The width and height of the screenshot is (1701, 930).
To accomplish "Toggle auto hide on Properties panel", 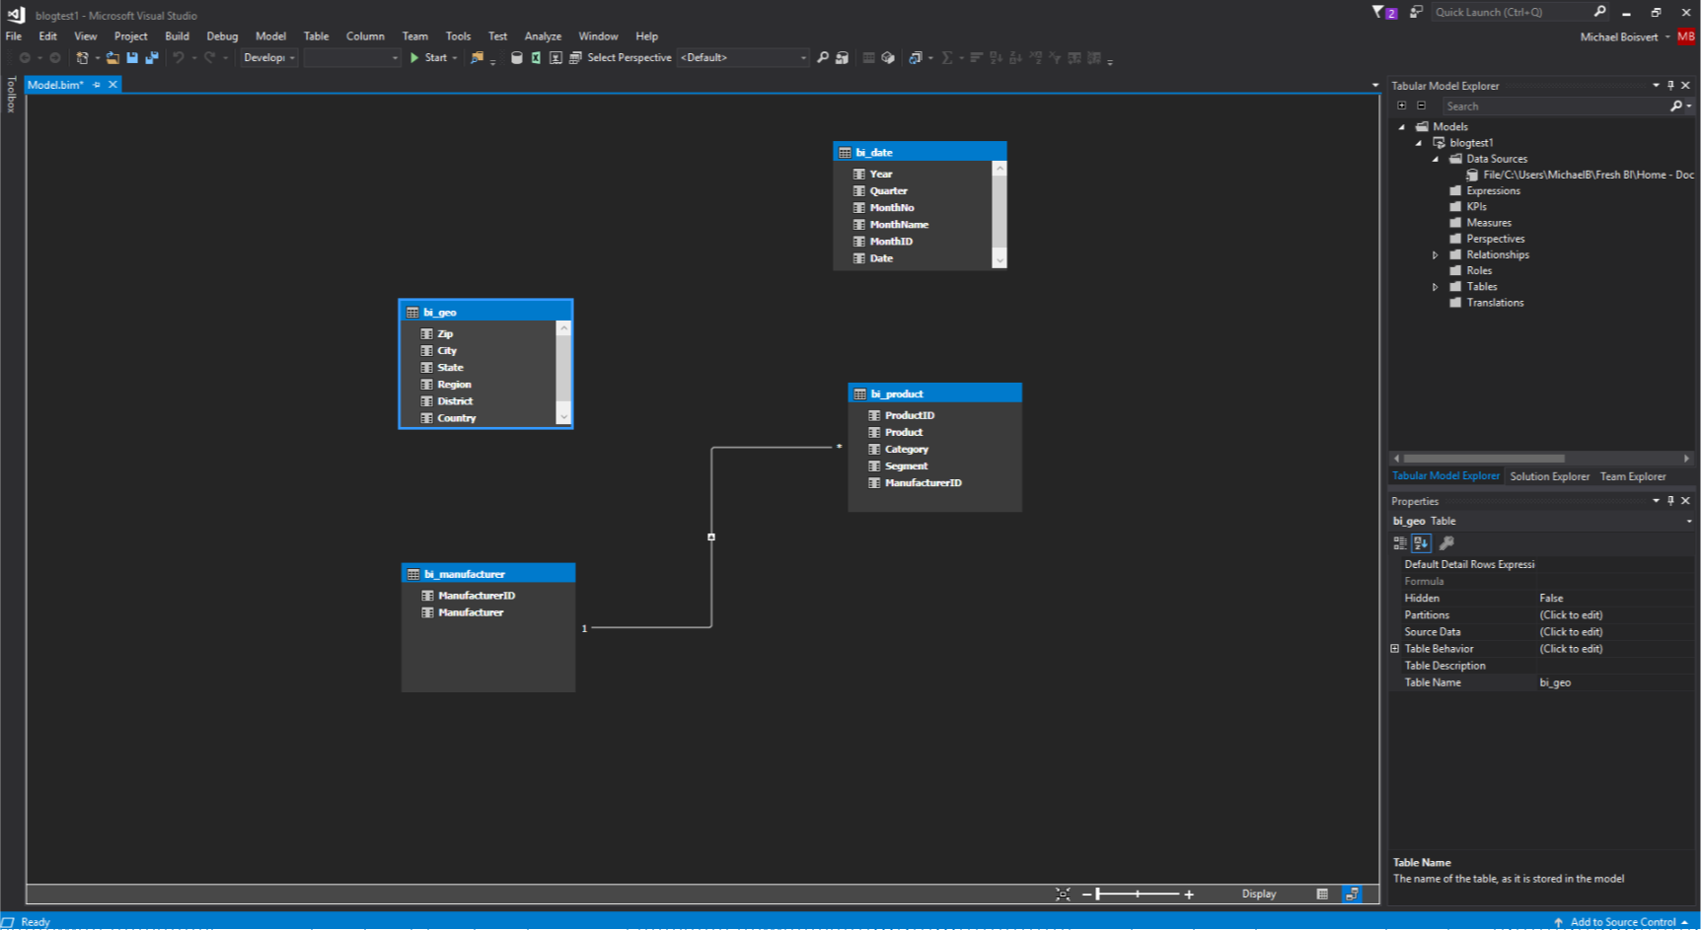I will tap(1670, 501).
